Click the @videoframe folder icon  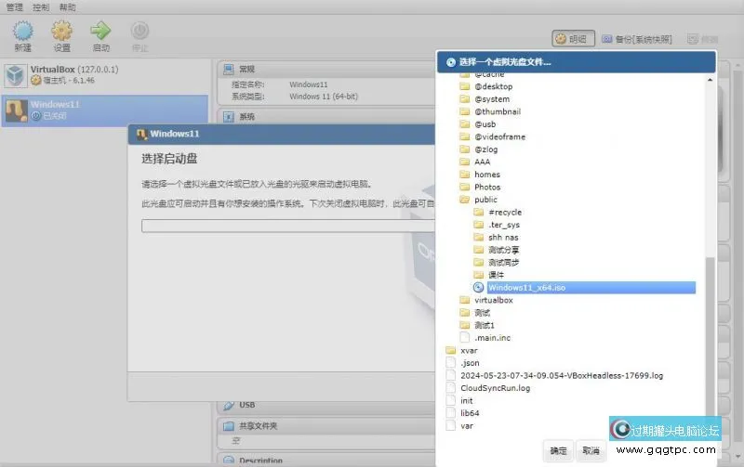[465, 136]
